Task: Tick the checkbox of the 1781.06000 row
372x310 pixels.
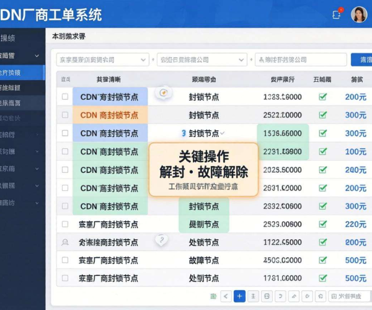Action: [65, 278]
